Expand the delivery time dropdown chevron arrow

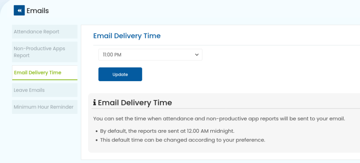point(197,55)
